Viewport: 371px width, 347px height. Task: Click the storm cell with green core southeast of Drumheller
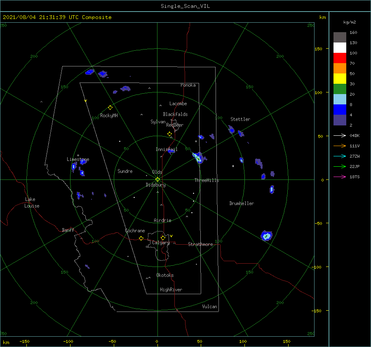tap(267, 236)
